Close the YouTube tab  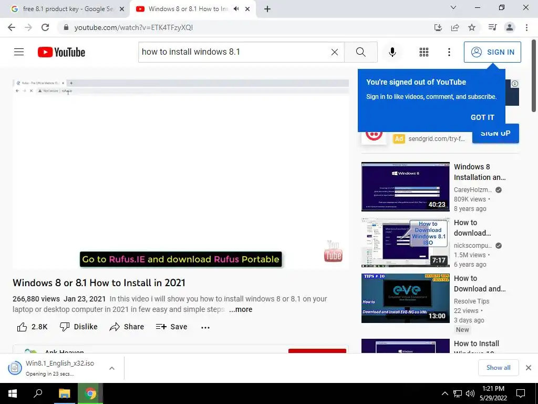click(247, 9)
